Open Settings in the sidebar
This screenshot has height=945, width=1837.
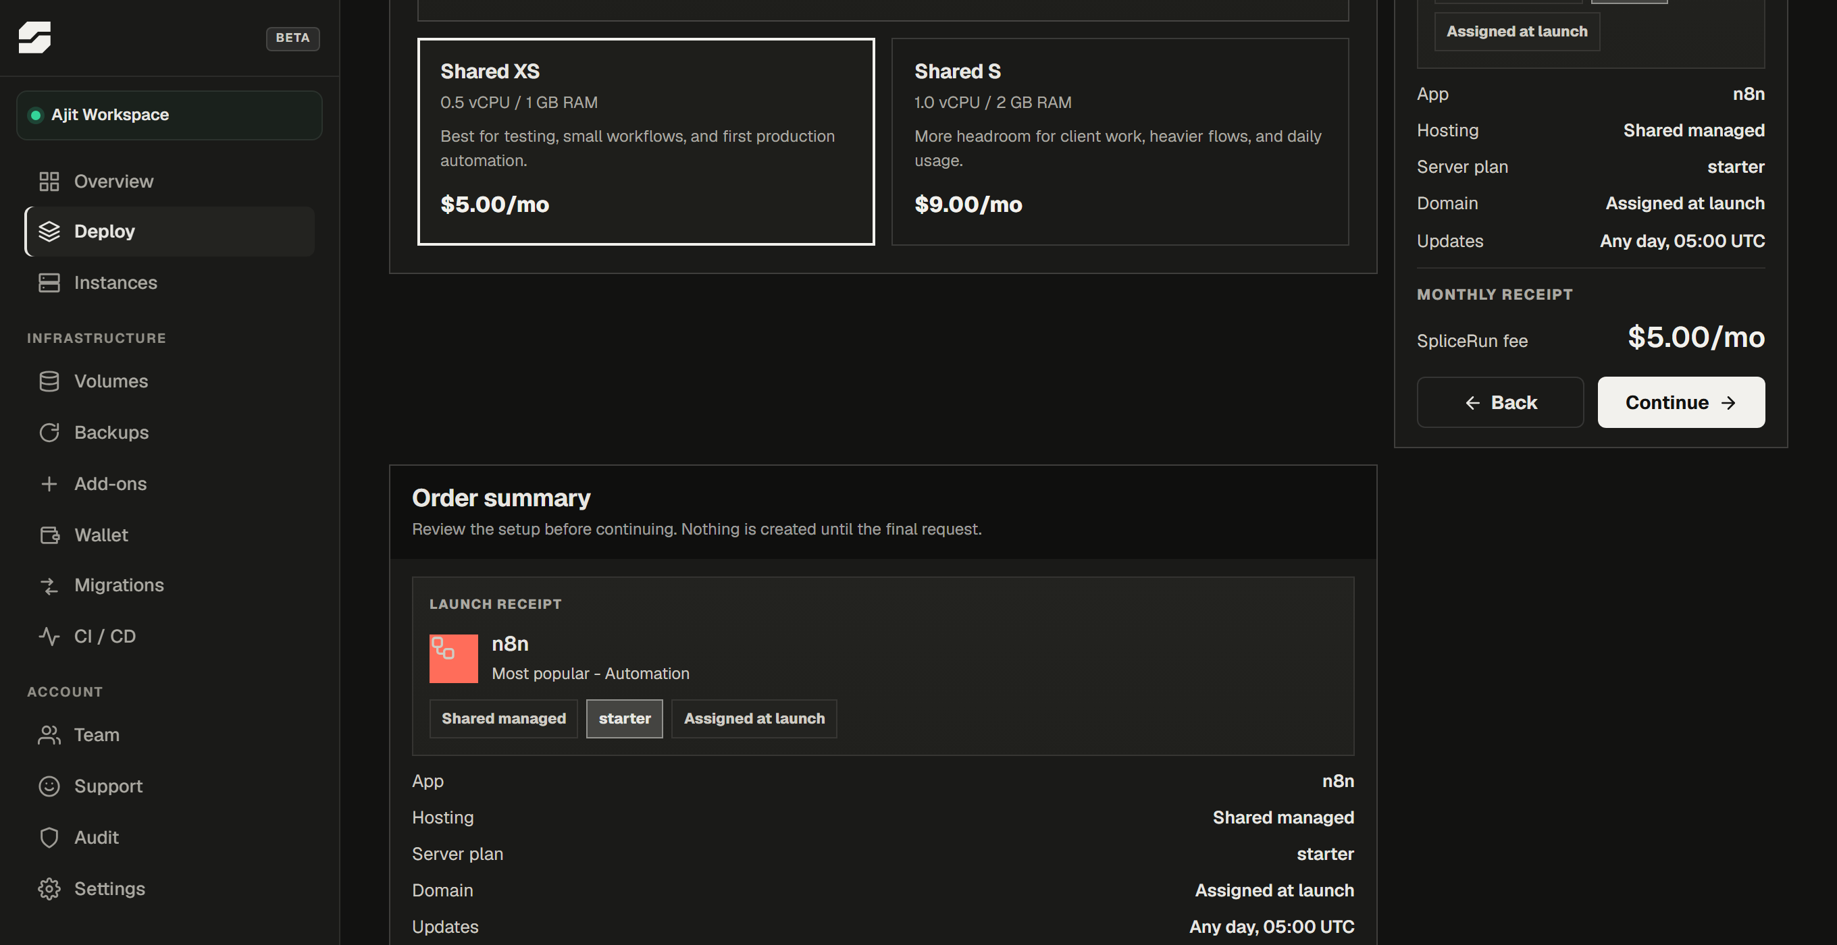coord(169,889)
